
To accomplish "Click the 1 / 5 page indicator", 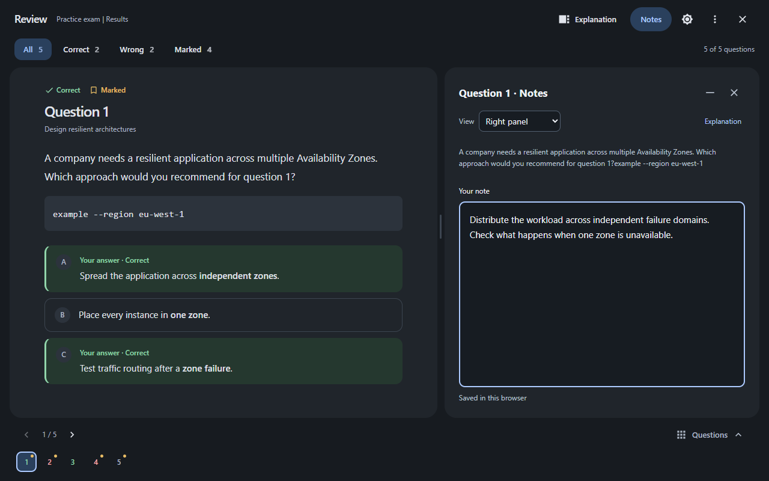I will (x=49, y=435).
